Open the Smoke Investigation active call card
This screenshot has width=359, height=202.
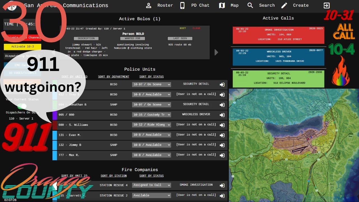tap(279, 35)
